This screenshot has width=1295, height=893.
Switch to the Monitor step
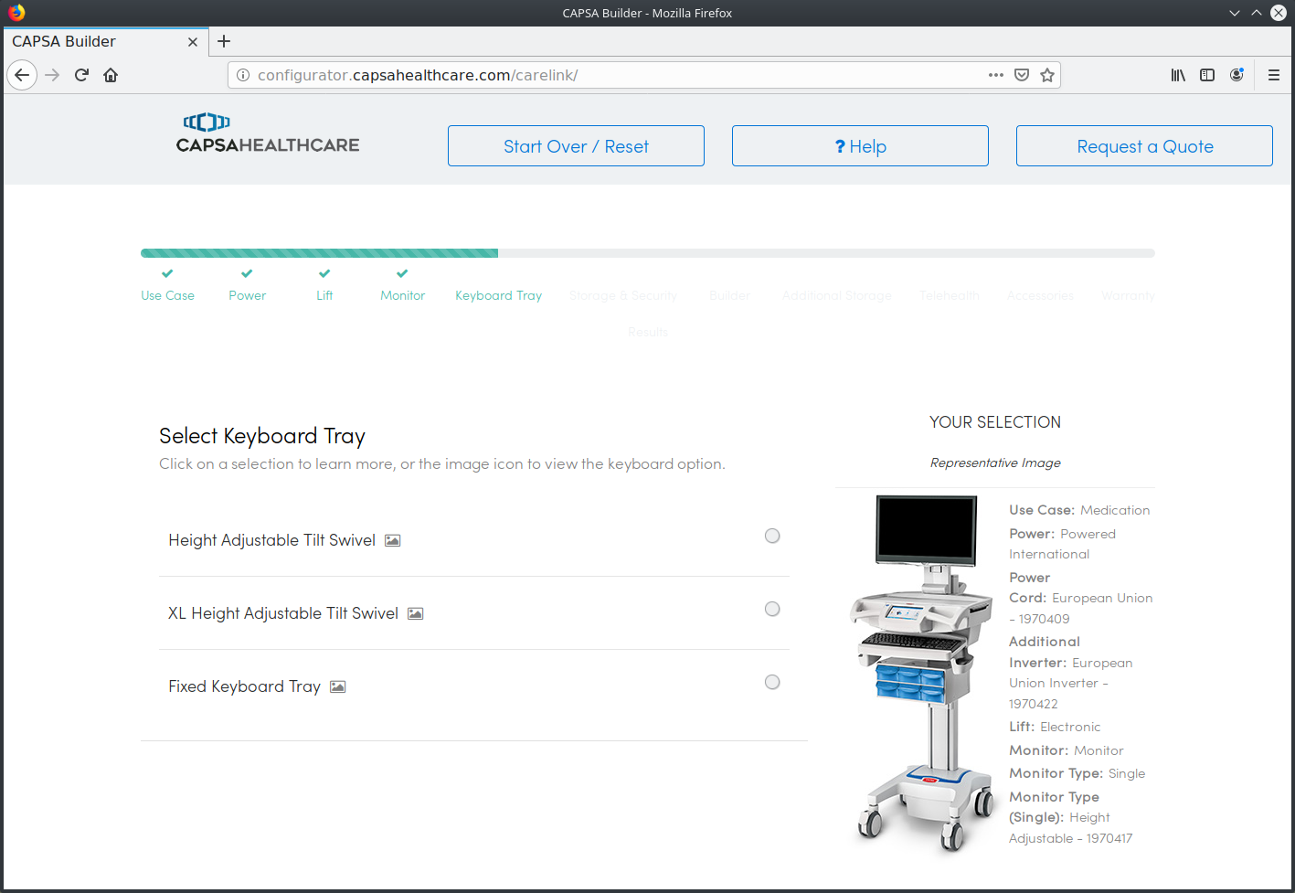402,295
